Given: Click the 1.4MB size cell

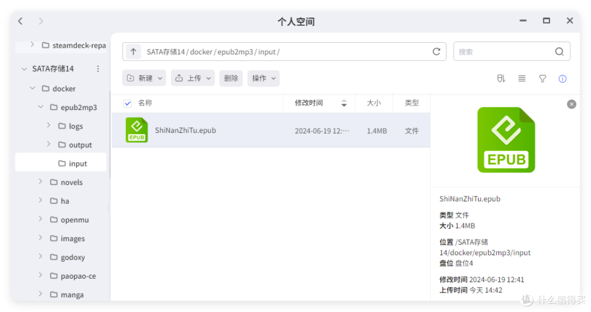Looking at the screenshot, I should click(377, 131).
